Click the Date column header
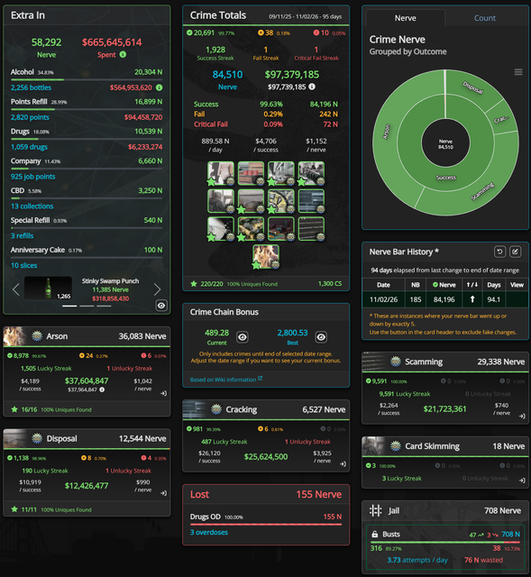The height and width of the screenshot is (577, 531). point(383,285)
